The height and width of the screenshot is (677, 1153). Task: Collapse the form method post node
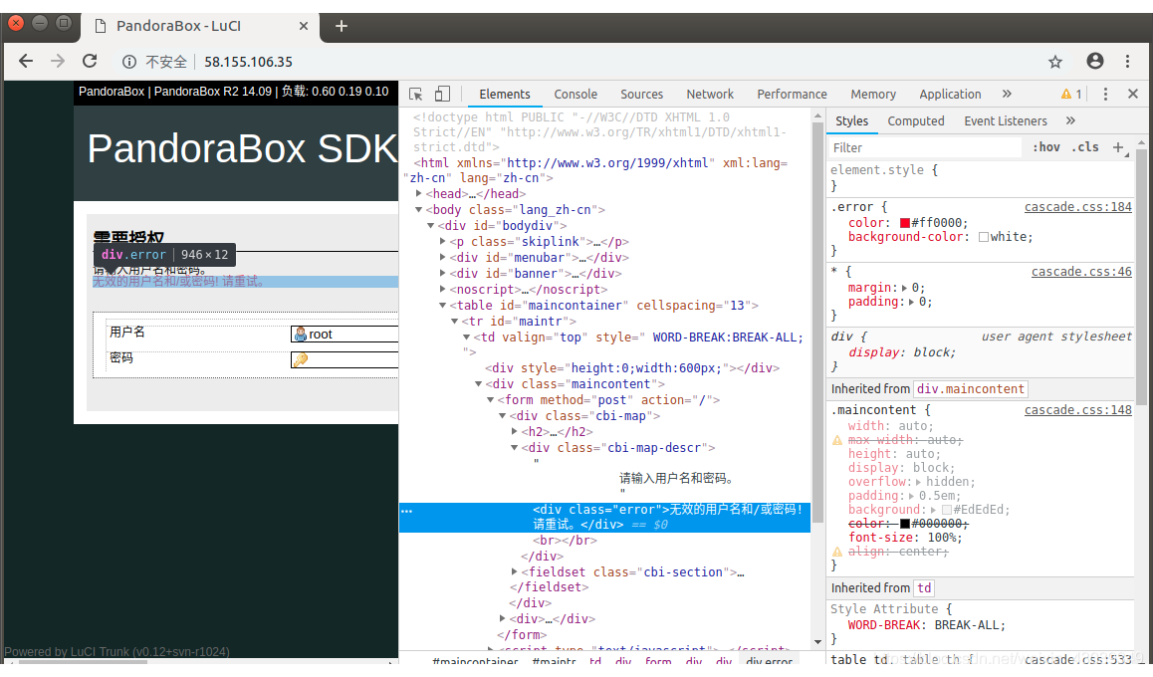(491, 400)
